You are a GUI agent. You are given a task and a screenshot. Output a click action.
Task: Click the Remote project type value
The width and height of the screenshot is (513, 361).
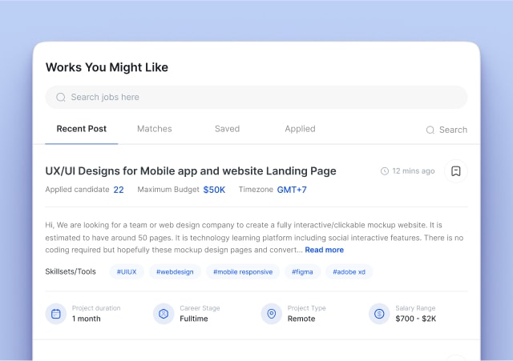pos(301,319)
